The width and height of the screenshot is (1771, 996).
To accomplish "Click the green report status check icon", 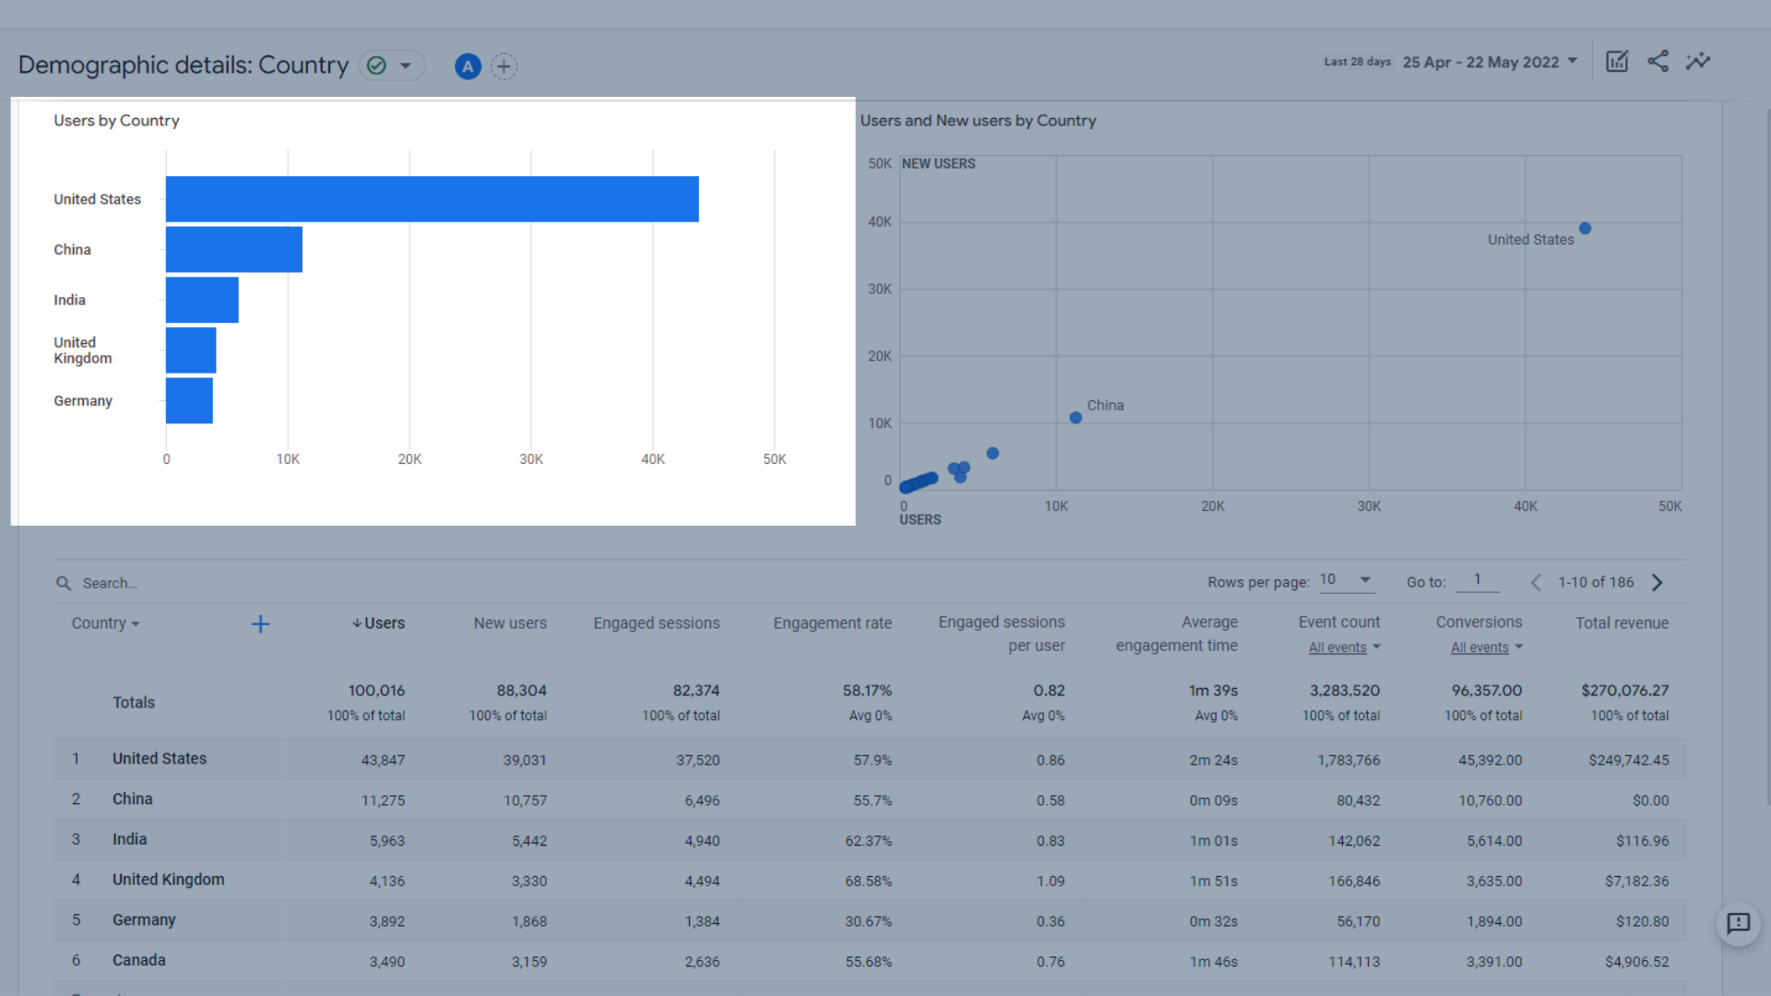I will pyautogui.click(x=376, y=65).
